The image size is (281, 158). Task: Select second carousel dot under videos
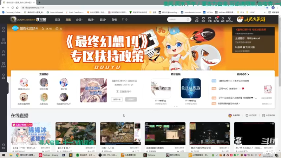(x=177, y=106)
